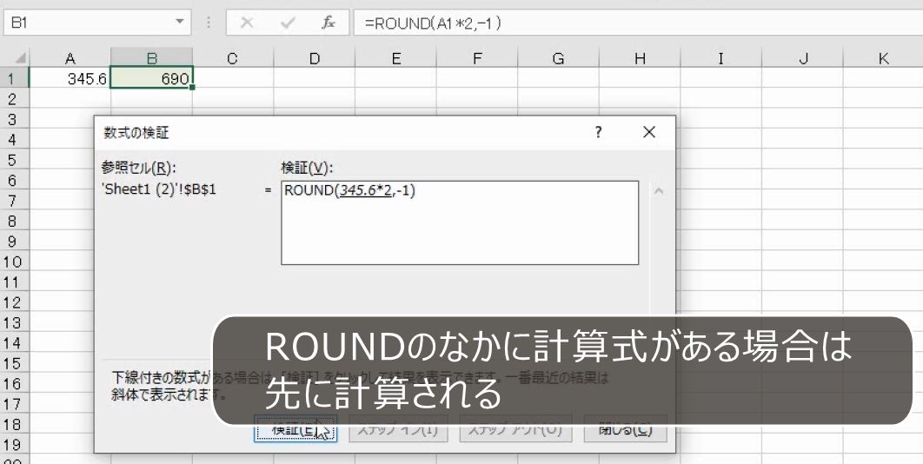Click the 参照セル(R): label
Screen dimensions: 923x464
138,168
